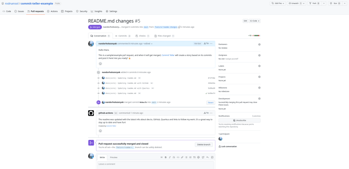Screen dimensions: 349x169
Task: Switch to the Files changed tab
Action: 164,36
